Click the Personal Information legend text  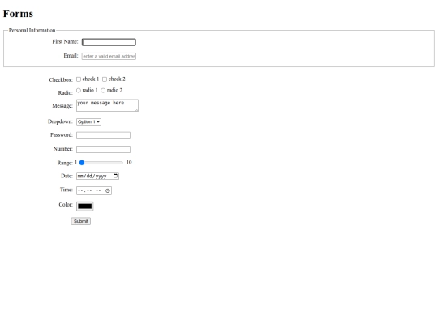coord(32,30)
